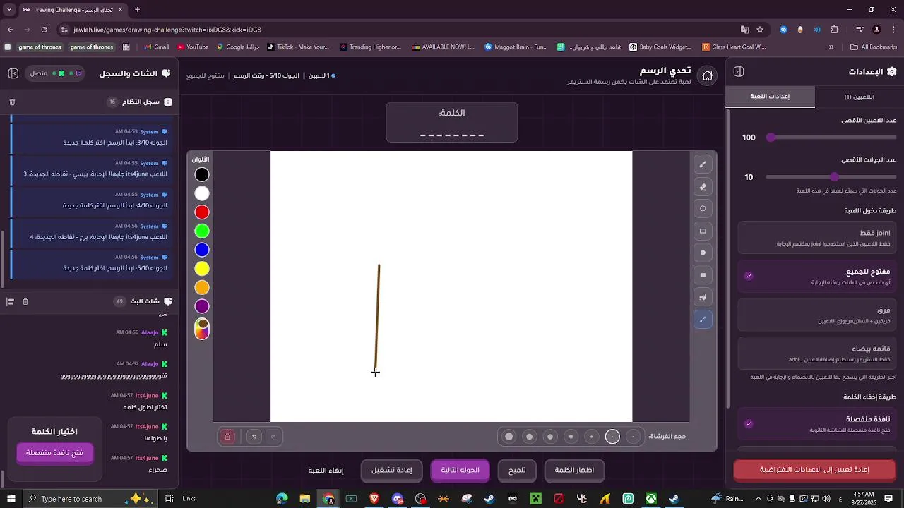The width and height of the screenshot is (904, 508).
Task: Clear stream chat with trash icon
Action: coord(25,301)
